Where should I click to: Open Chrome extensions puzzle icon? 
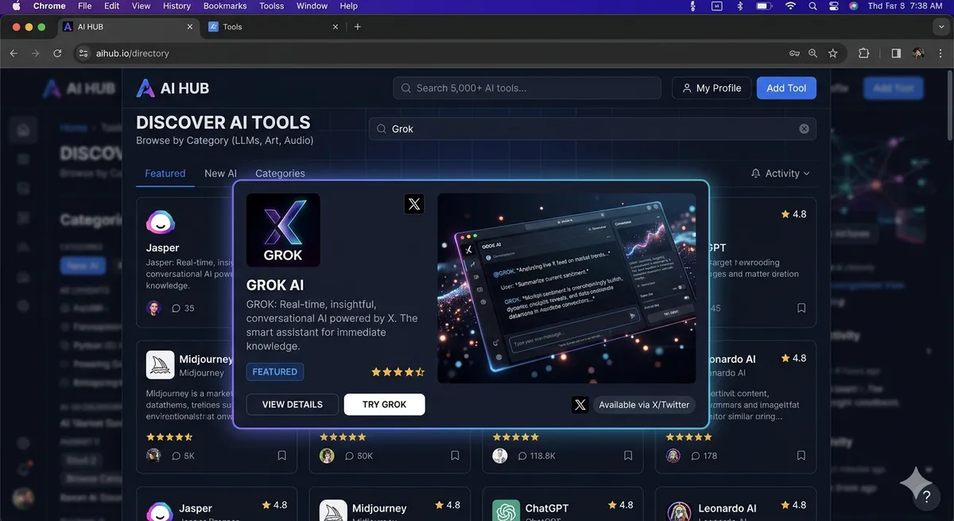[864, 53]
